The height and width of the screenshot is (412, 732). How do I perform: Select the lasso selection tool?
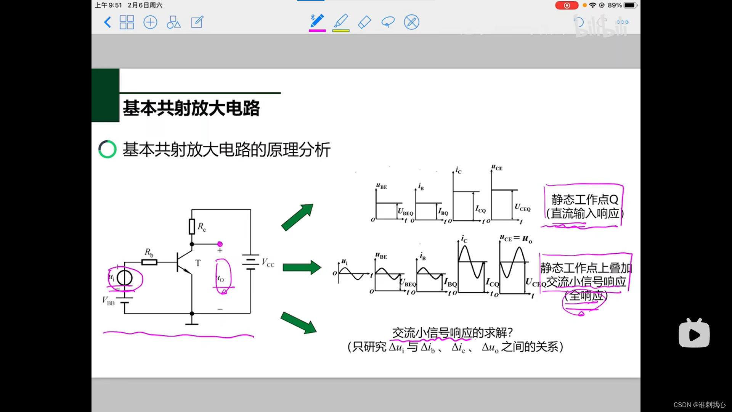[x=388, y=22]
